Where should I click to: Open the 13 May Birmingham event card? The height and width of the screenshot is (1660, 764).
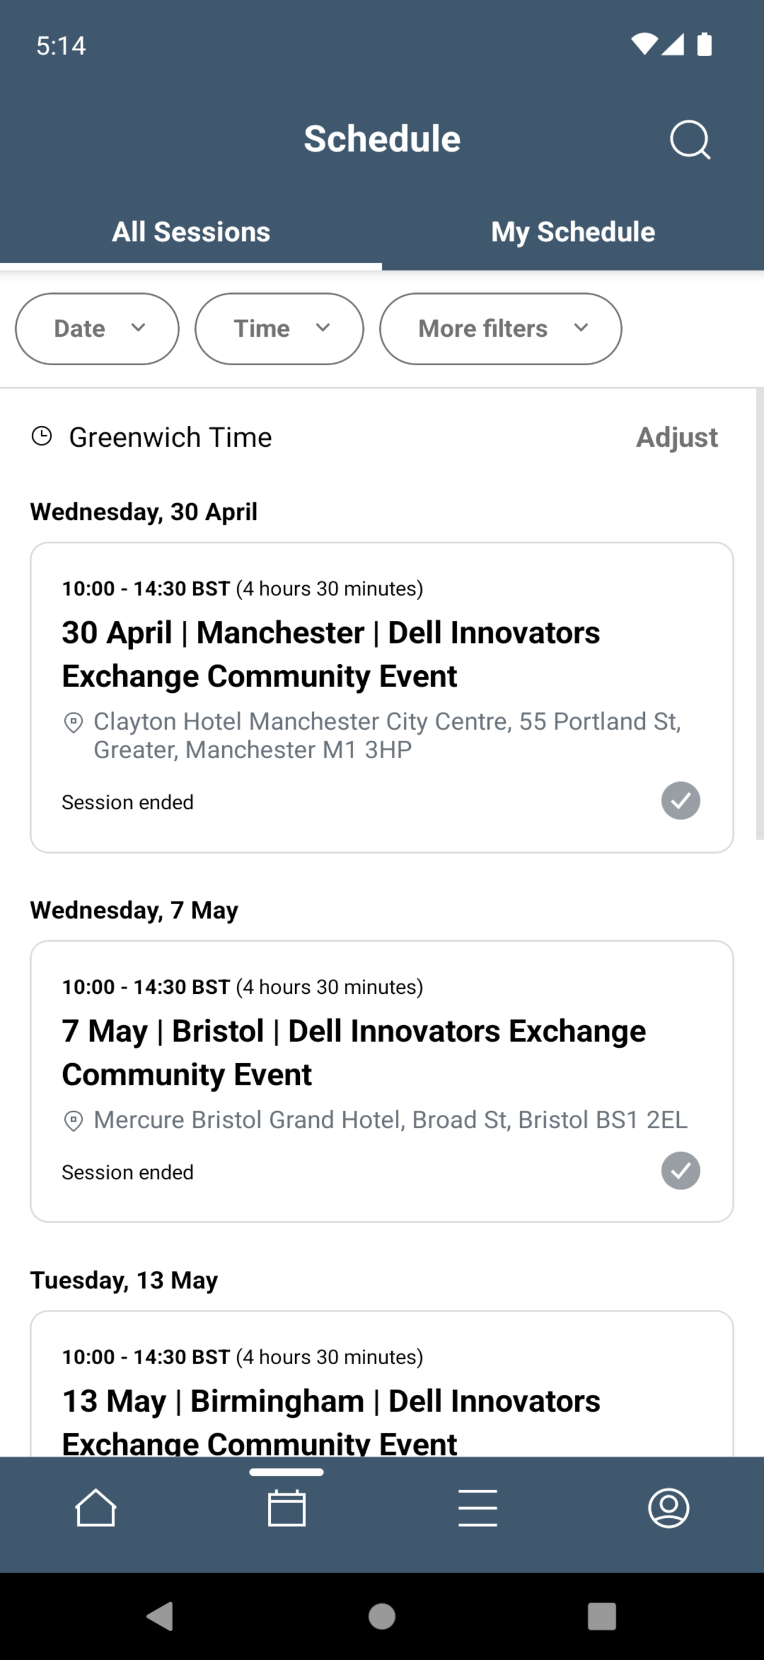coord(382,1383)
